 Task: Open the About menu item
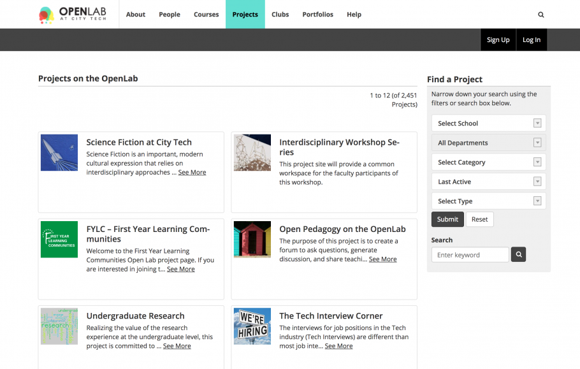pyautogui.click(x=135, y=15)
